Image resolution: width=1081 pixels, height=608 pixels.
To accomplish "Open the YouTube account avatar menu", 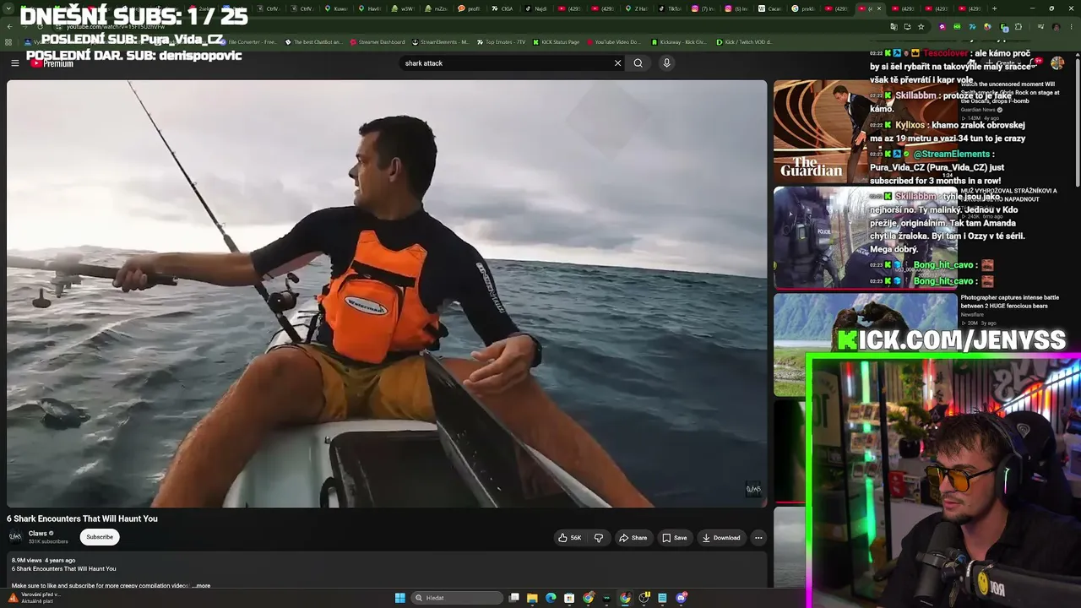I will 1057,63.
